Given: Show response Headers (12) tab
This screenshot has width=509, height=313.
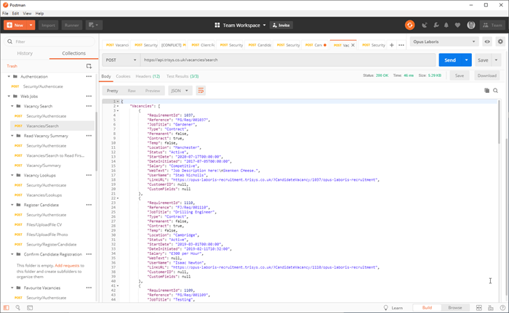Looking at the screenshot, I should tap(148, 76).
